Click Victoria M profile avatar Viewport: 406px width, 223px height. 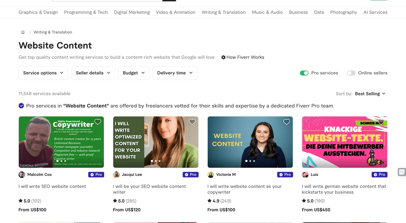pos(211,174)
